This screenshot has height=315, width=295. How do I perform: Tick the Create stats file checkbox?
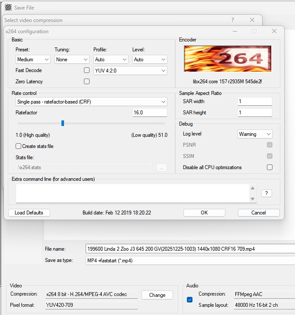pos(18,146)
